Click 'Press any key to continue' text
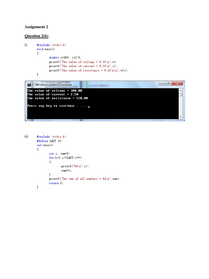This screenshot has height=279, width=209. pyautogui.click(x=51, y=106)
